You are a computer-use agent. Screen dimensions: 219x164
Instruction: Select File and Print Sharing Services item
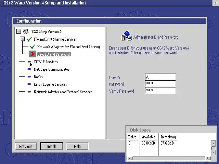click(55, 39)
